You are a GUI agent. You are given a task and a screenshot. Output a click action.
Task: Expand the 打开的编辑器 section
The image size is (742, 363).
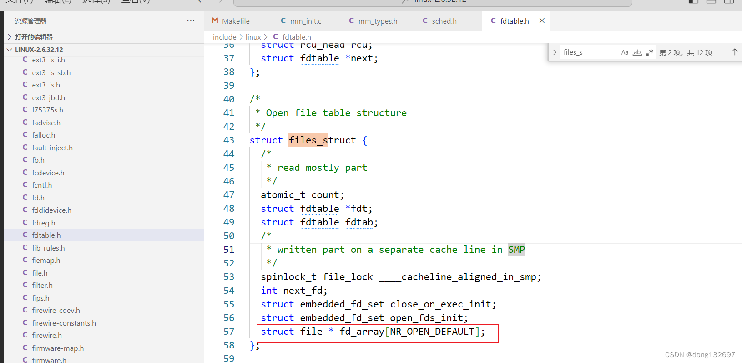pos(104,37)
